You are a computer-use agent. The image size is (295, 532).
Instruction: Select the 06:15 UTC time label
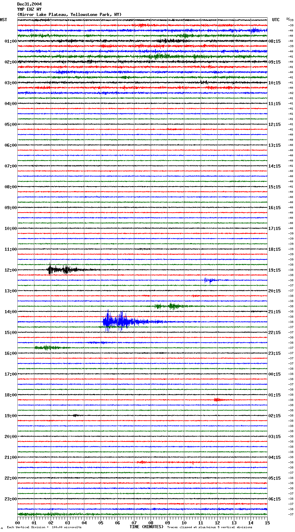(275, 499)
